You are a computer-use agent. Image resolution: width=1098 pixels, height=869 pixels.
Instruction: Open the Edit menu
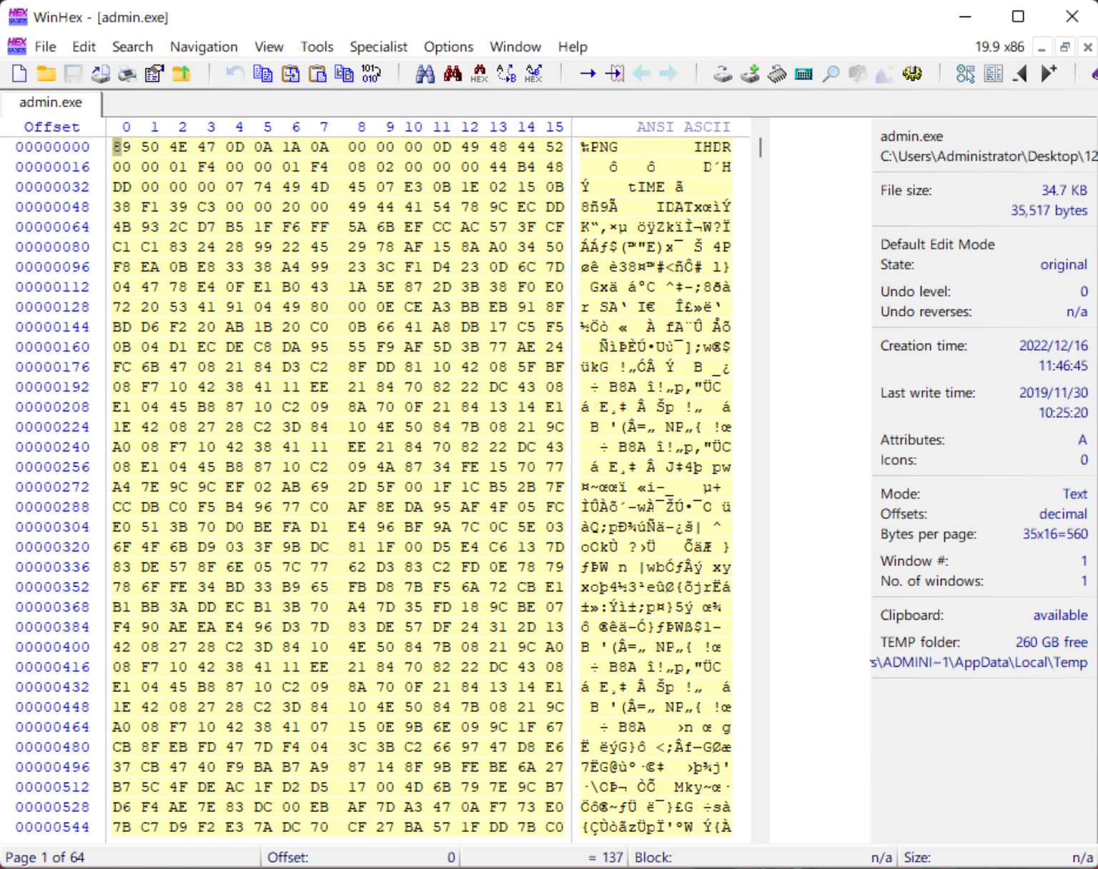pyautogui.click(x=84, y=46)
